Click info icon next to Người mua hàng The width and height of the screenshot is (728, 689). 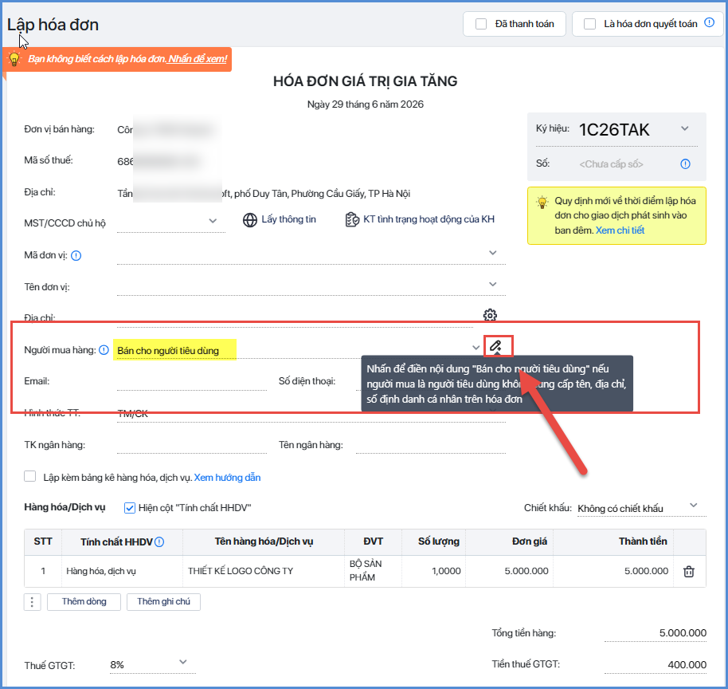[104, 349]
